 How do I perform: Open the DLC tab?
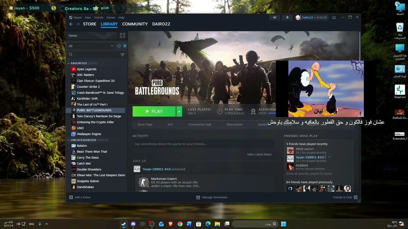click(x=171, y=124)
